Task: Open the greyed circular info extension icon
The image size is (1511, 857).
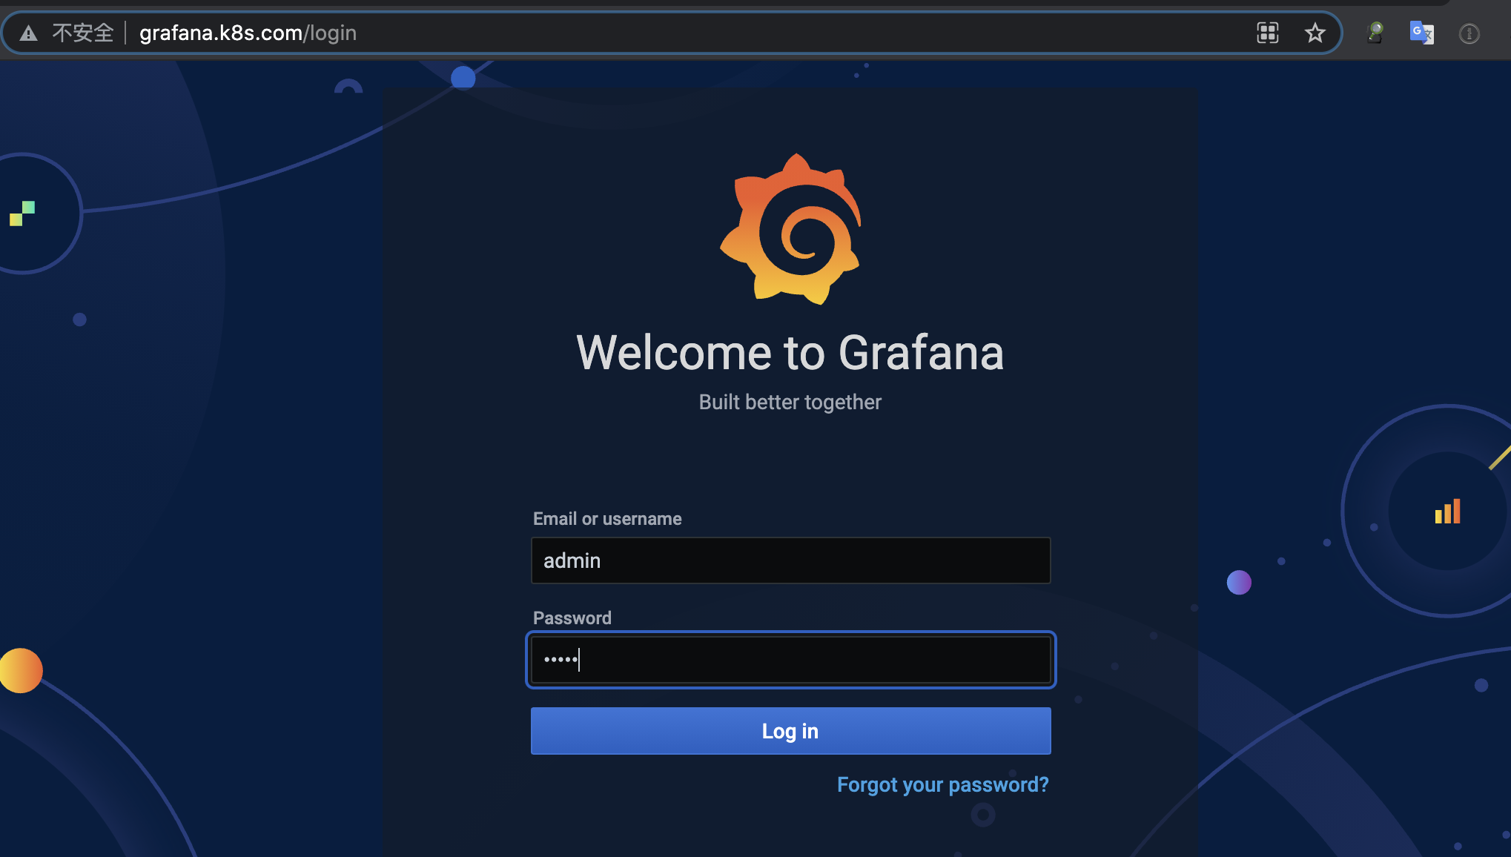Action: [1469, 33]
